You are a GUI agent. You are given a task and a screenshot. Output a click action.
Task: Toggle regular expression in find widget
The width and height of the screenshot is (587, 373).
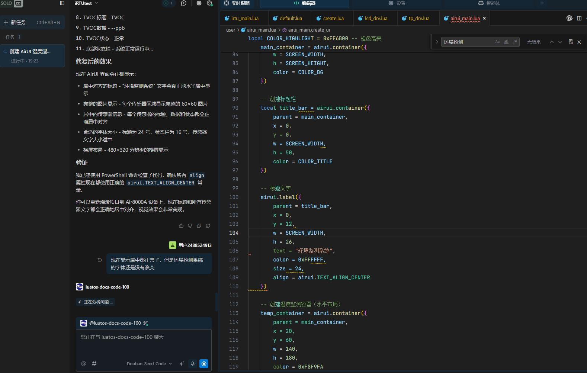pos(515,42)
